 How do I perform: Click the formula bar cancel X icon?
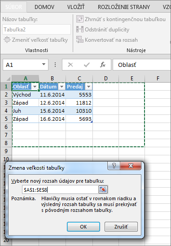pyautogui.click(x=70, y=65)
